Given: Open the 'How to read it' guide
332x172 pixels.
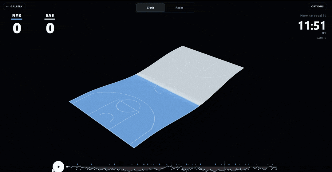Looking at the screenshot, I should (313, 16).
